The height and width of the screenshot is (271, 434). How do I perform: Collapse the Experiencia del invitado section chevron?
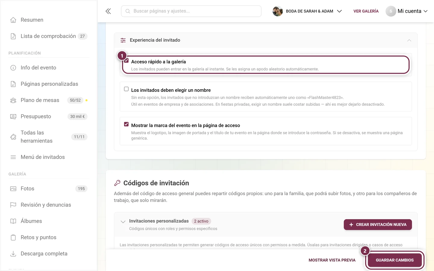pos(409,40)
